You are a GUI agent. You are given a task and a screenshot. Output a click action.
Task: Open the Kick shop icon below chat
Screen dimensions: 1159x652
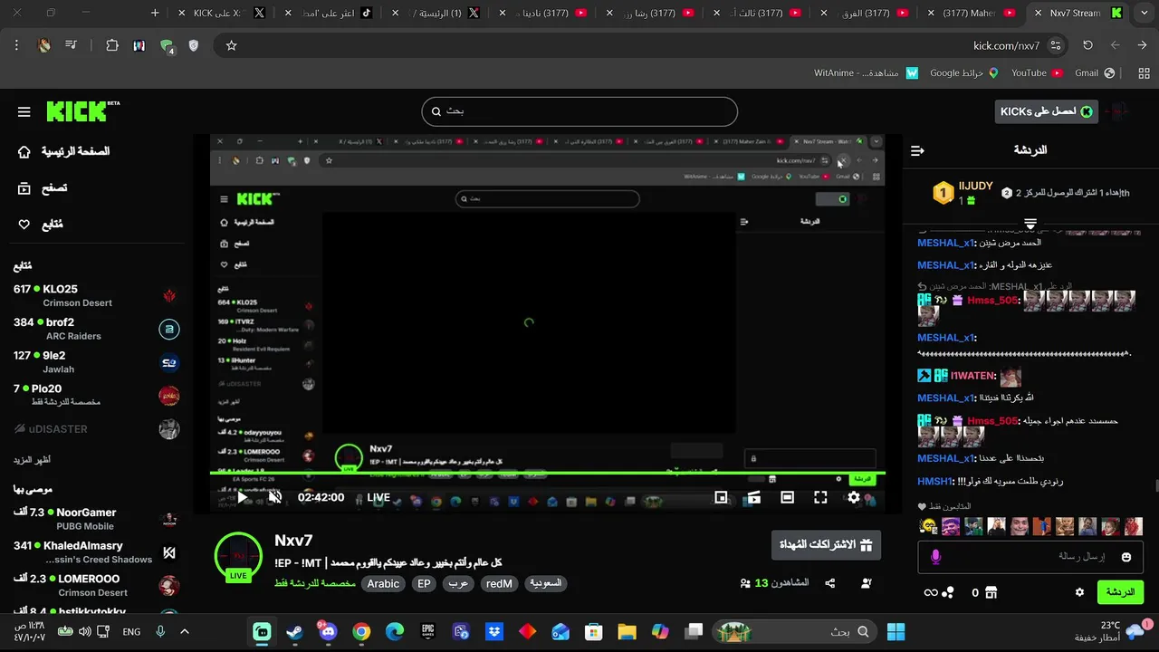pos(991,592)
